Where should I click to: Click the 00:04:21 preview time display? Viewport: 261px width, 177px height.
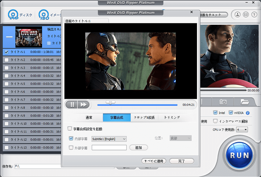(188, 105)
